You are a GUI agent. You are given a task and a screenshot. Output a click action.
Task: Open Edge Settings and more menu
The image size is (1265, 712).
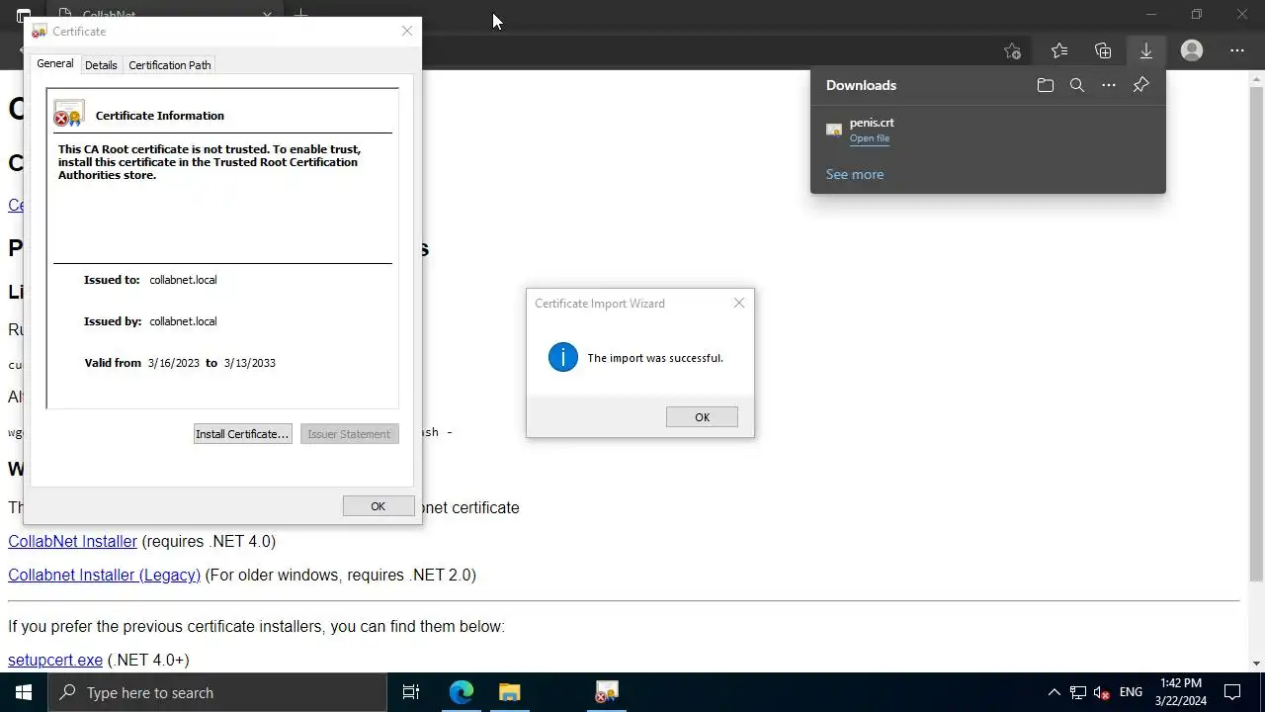(1237, 50)
